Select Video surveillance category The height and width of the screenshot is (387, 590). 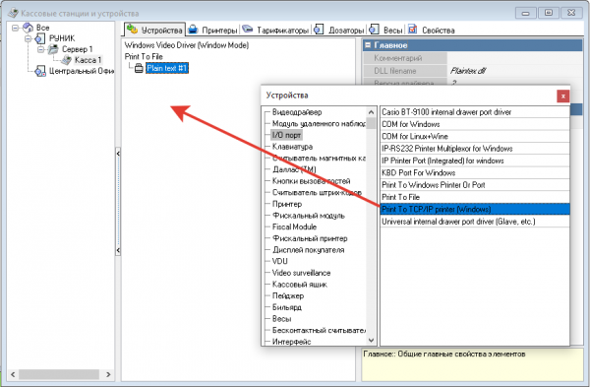pyautogui.click(x=301, y=273)
